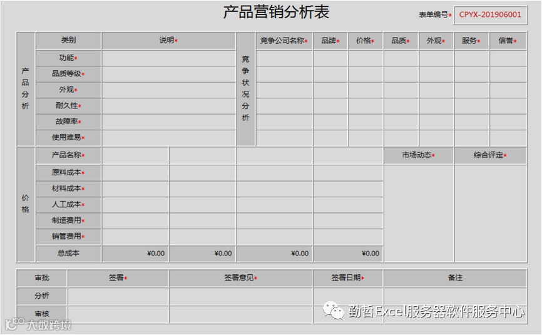This screenshot has width=542, height=335.
Task: Select the 功能 description input cell
Action: 169,58
